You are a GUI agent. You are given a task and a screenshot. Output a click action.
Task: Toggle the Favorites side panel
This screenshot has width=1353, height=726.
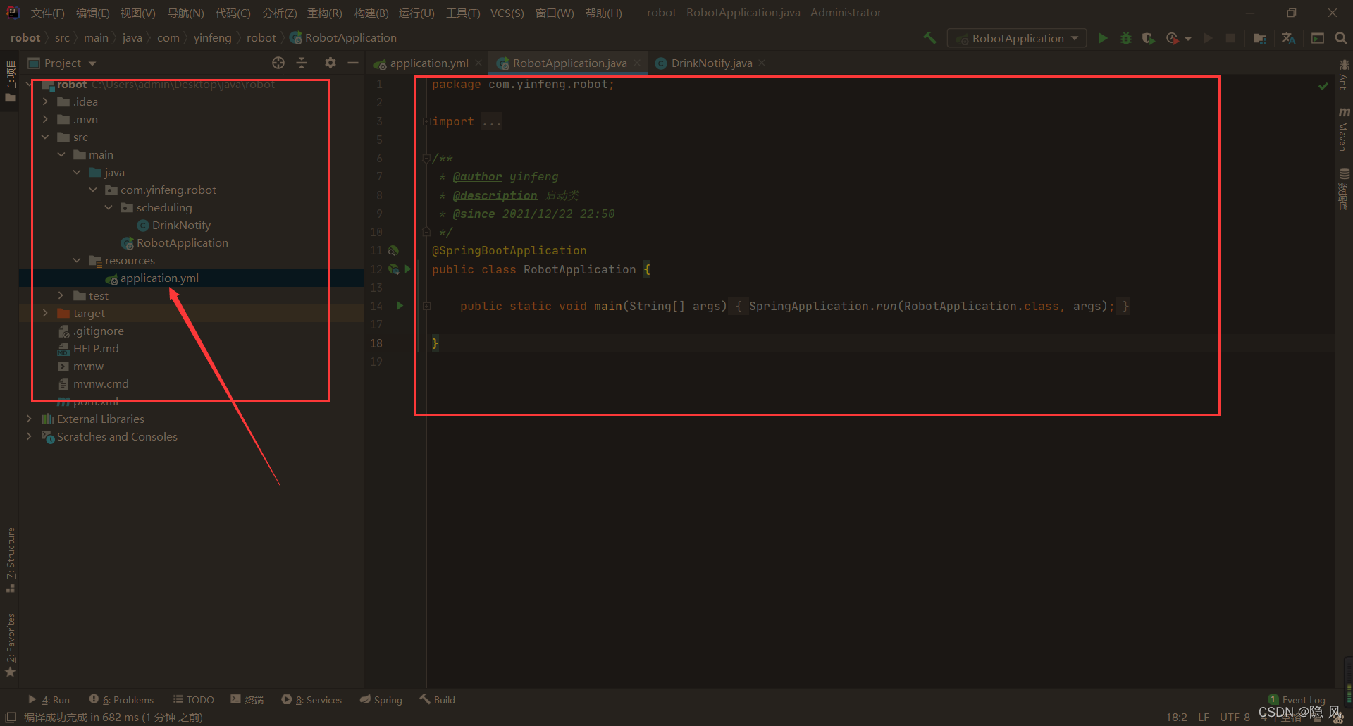pos(10,645)
